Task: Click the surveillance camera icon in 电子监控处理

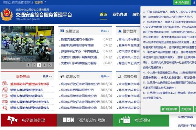Action: [x=12, y=120]
